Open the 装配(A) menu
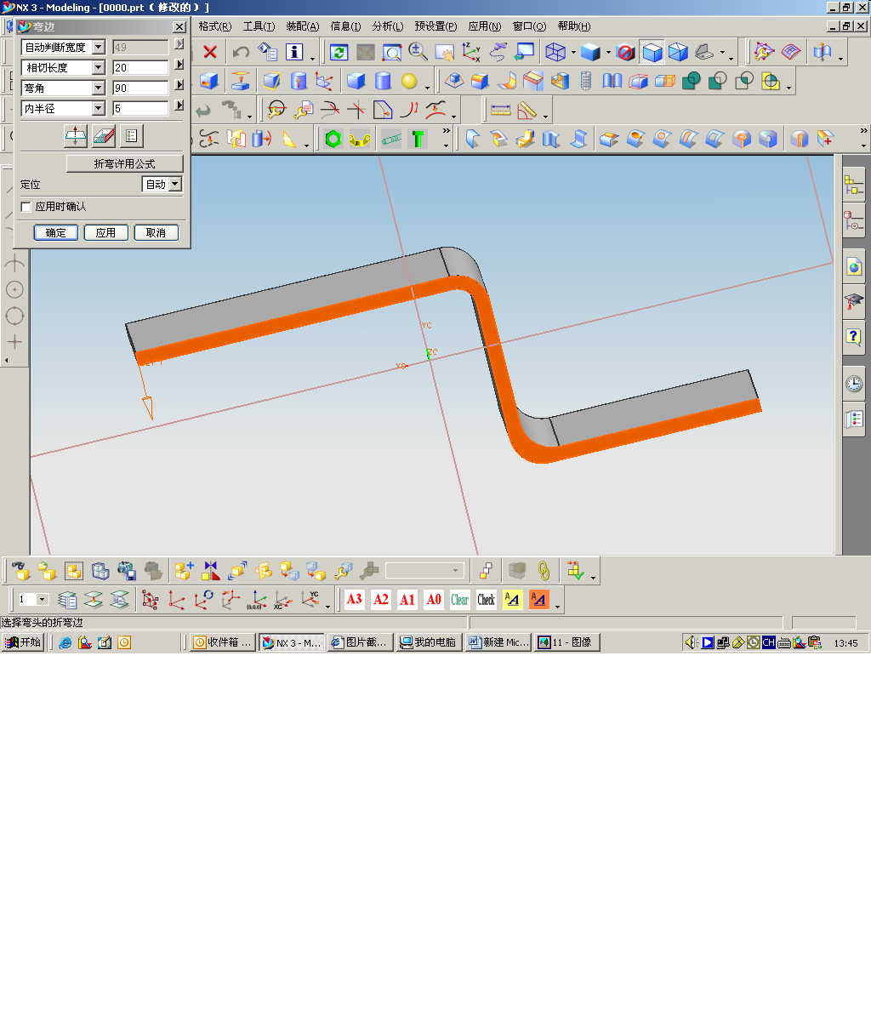 [303, 26]
